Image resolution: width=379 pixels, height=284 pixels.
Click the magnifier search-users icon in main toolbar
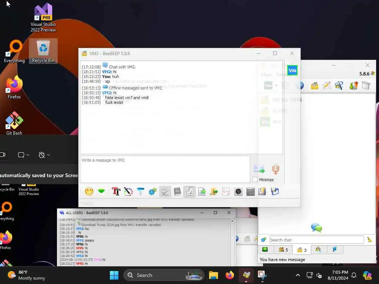coord(339,85)
